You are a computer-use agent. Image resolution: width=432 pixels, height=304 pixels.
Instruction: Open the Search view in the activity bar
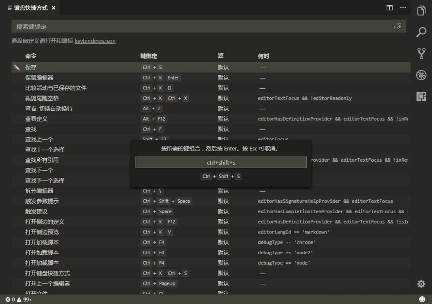pos(421,32)
